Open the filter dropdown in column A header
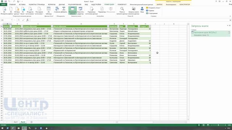232x130 pixels. pyautogui.click(x=11, y=26)
